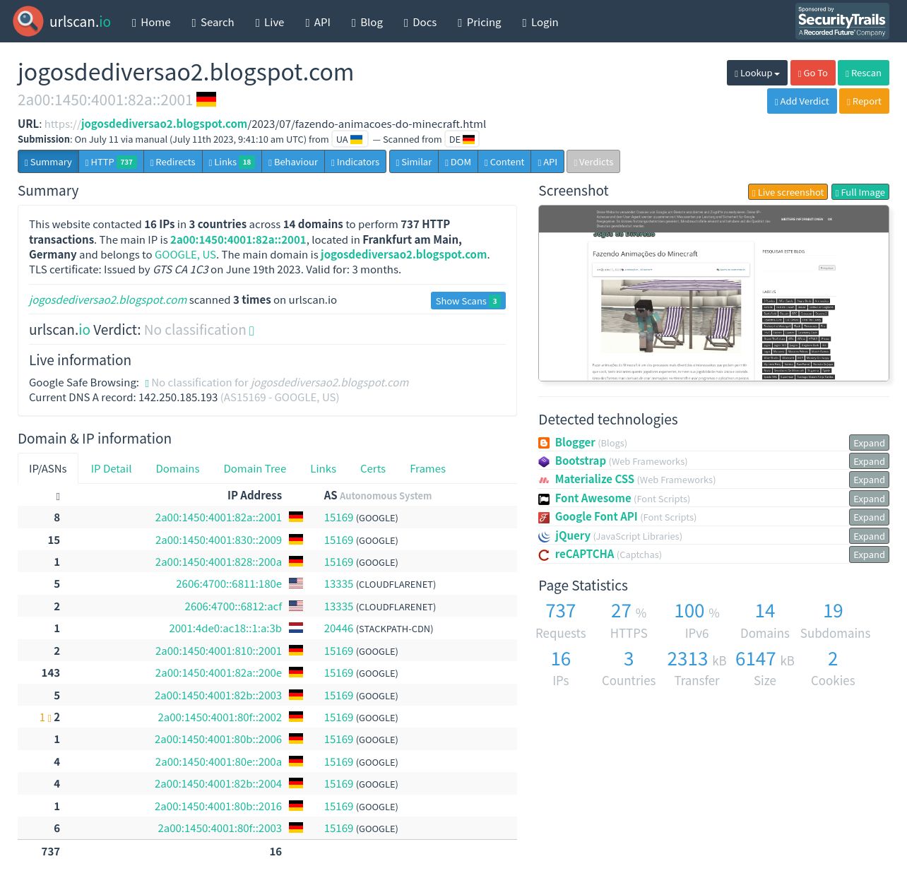Image resolution: width=907 pixels, height=878 pixels.
Task: Open the Similar tab
Action: 414,162
